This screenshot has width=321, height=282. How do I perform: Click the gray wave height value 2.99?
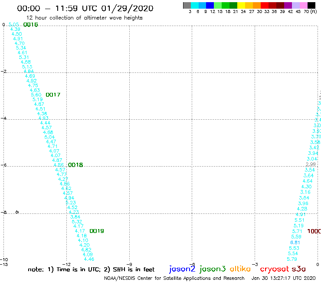pos(311,164)
